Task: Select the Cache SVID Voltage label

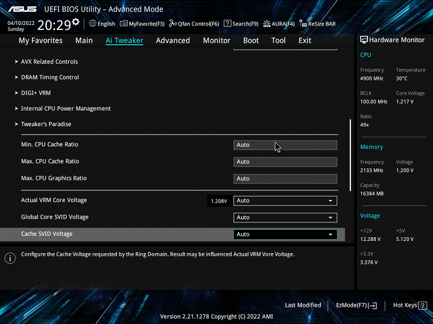Action: [47, 234]
